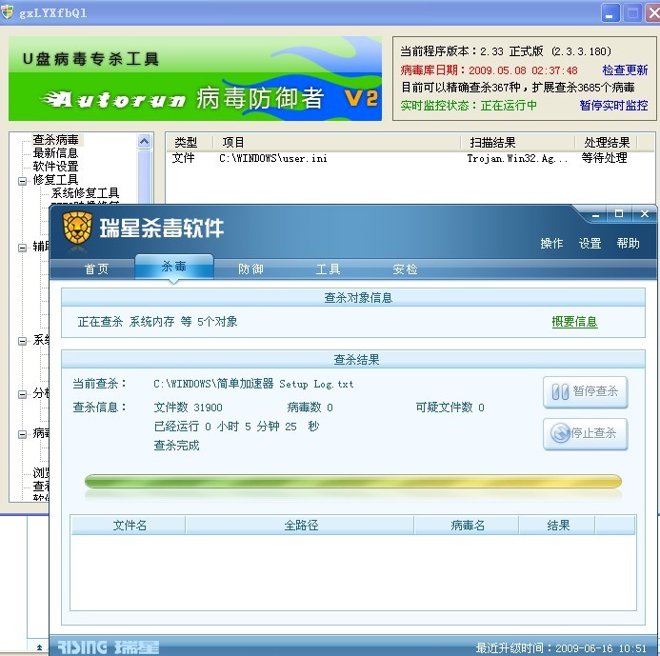660x656 pixels.
Task: Click the gxLYXfbQl window title icon
Action: pyautogui.click(x=8, y=12)
